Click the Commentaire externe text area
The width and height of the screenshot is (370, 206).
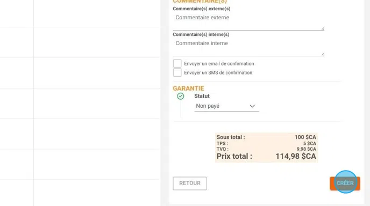pos(248,21)
